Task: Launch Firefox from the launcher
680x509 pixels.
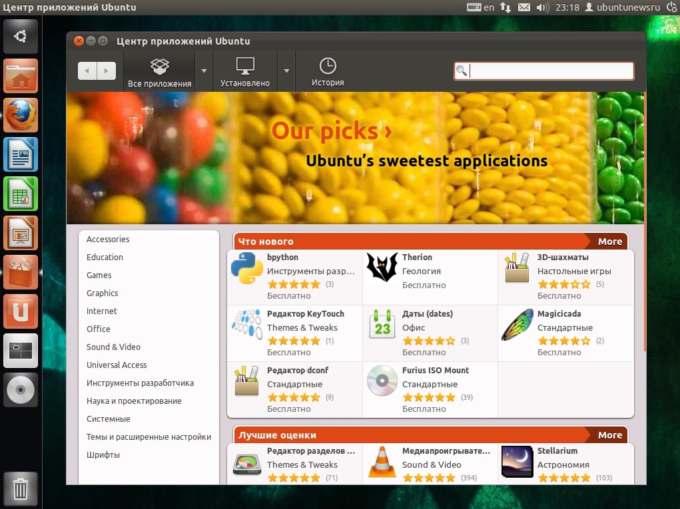Action: 21,115
